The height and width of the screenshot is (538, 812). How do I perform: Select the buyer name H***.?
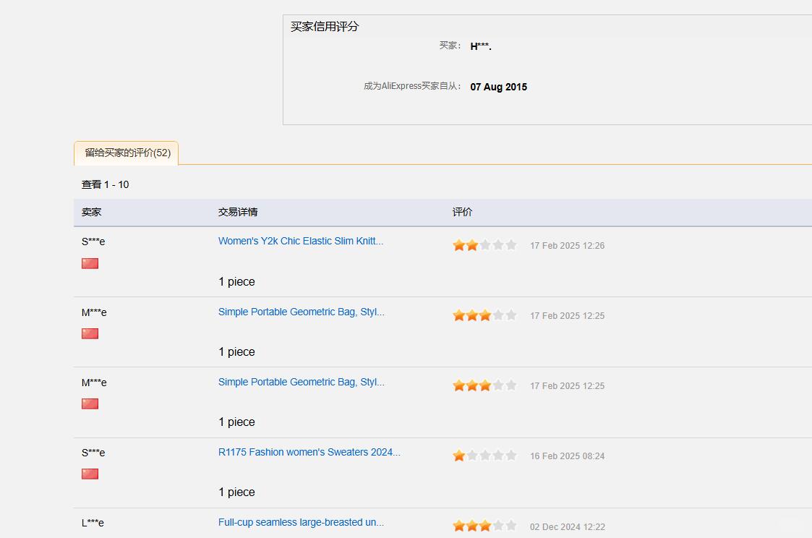click(x=481, y=46)
